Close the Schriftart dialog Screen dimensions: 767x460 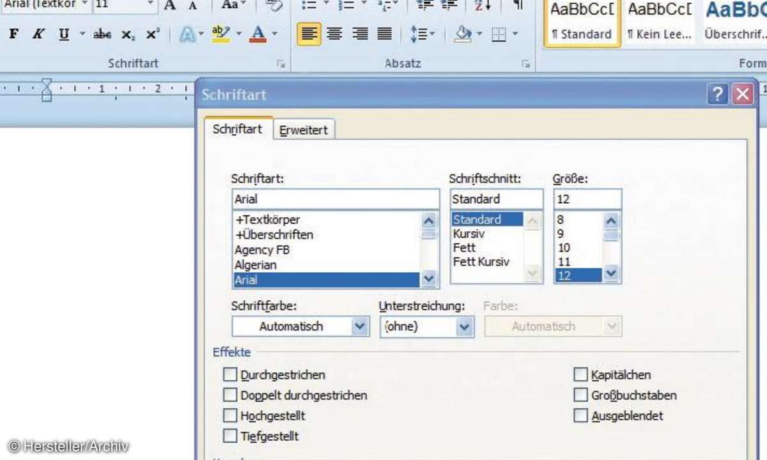click(742, 95)
